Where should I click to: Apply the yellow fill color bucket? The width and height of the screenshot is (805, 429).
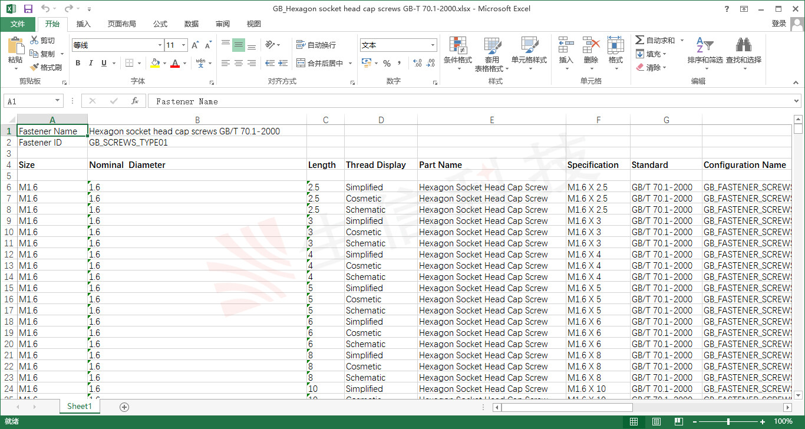click(x=155, y=63)
